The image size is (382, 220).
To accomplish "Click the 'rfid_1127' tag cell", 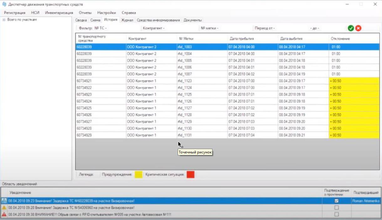I will click(202, 108).
